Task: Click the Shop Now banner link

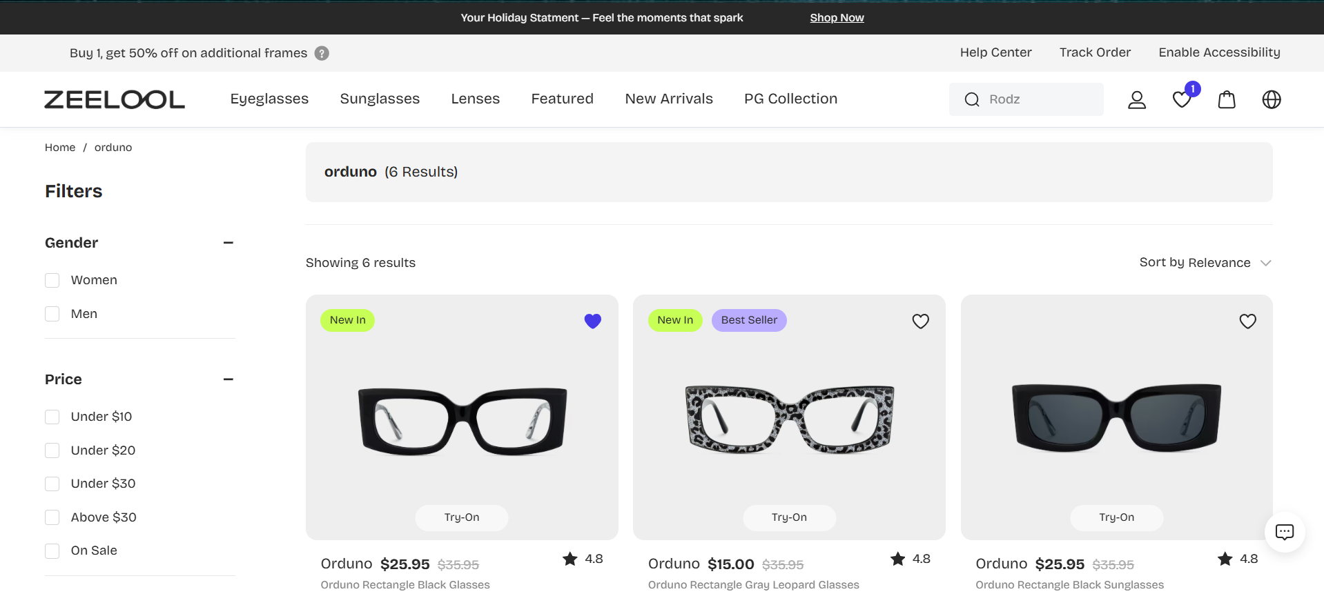Action: point(837,18)
